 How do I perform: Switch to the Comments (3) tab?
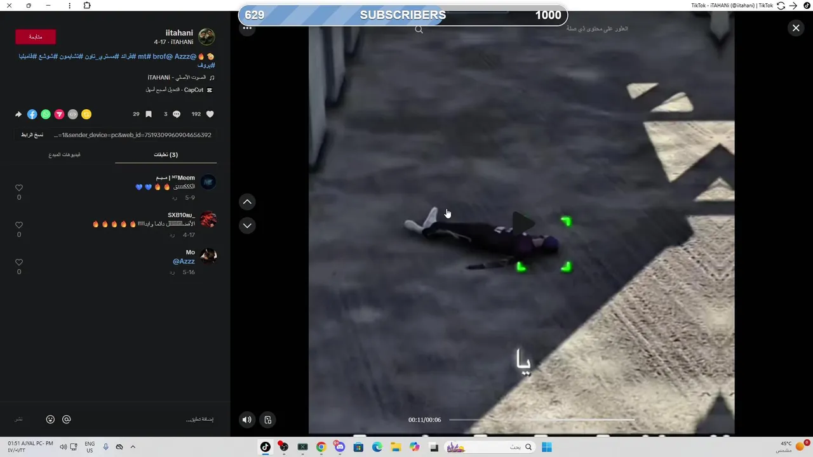pyautogui.click(x=166, y=155)
